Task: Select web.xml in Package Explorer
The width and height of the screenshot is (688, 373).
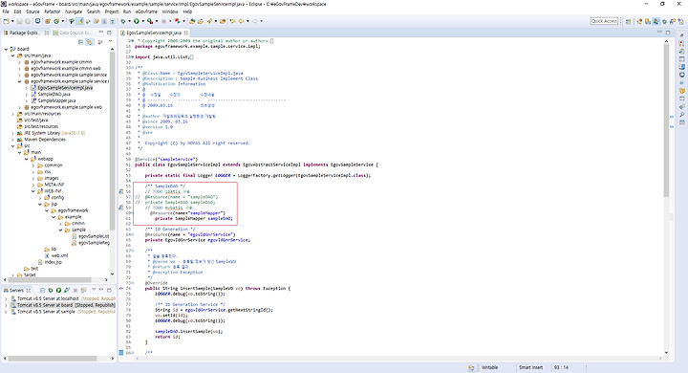Action: [x=59, y=255]
